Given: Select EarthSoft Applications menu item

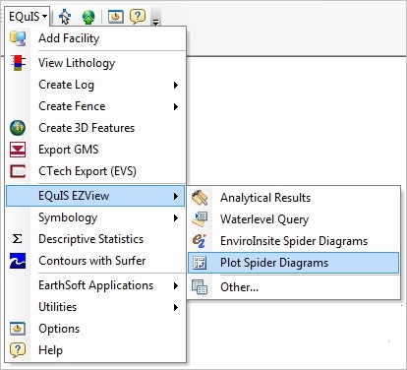Looking at the screenshot, I should pos(95,285).
